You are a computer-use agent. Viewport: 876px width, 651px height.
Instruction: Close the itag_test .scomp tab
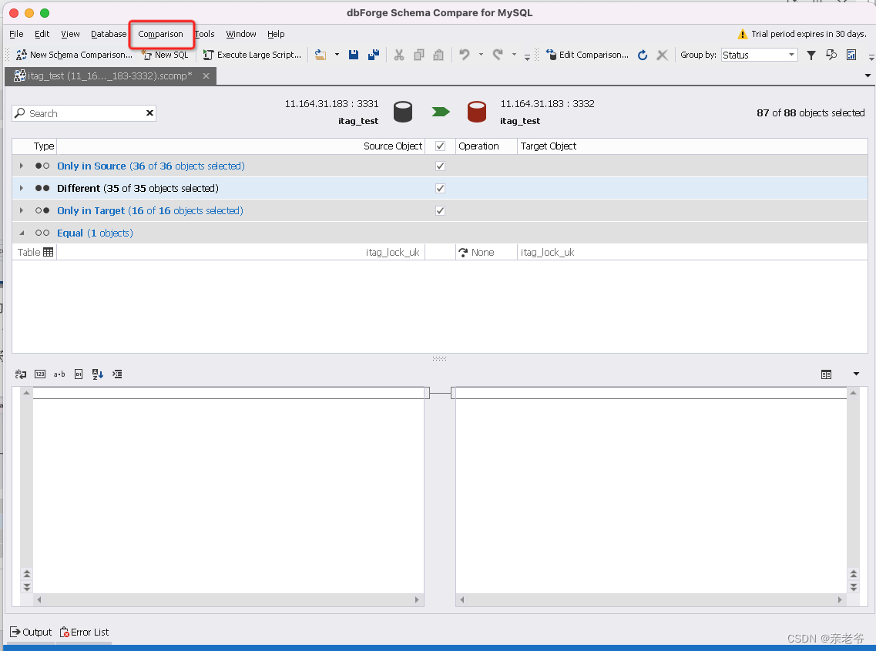tap(206, 76)
